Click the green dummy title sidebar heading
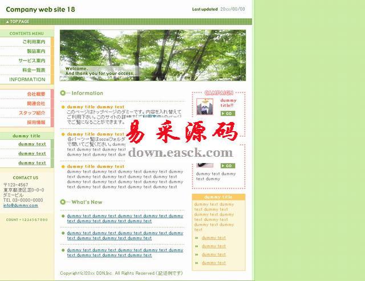Viewport: 365px width, 281px height. click(27, 136)
